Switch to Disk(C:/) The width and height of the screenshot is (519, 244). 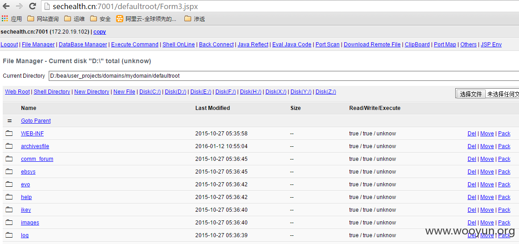click(x=150, y=91)
